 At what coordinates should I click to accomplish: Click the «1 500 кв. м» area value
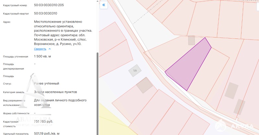(42, 56)
